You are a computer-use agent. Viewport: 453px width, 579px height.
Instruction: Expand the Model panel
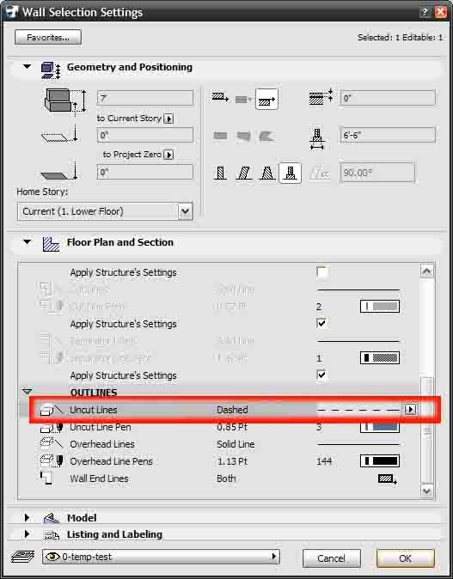pyautogui.click(x=27, y=518)
